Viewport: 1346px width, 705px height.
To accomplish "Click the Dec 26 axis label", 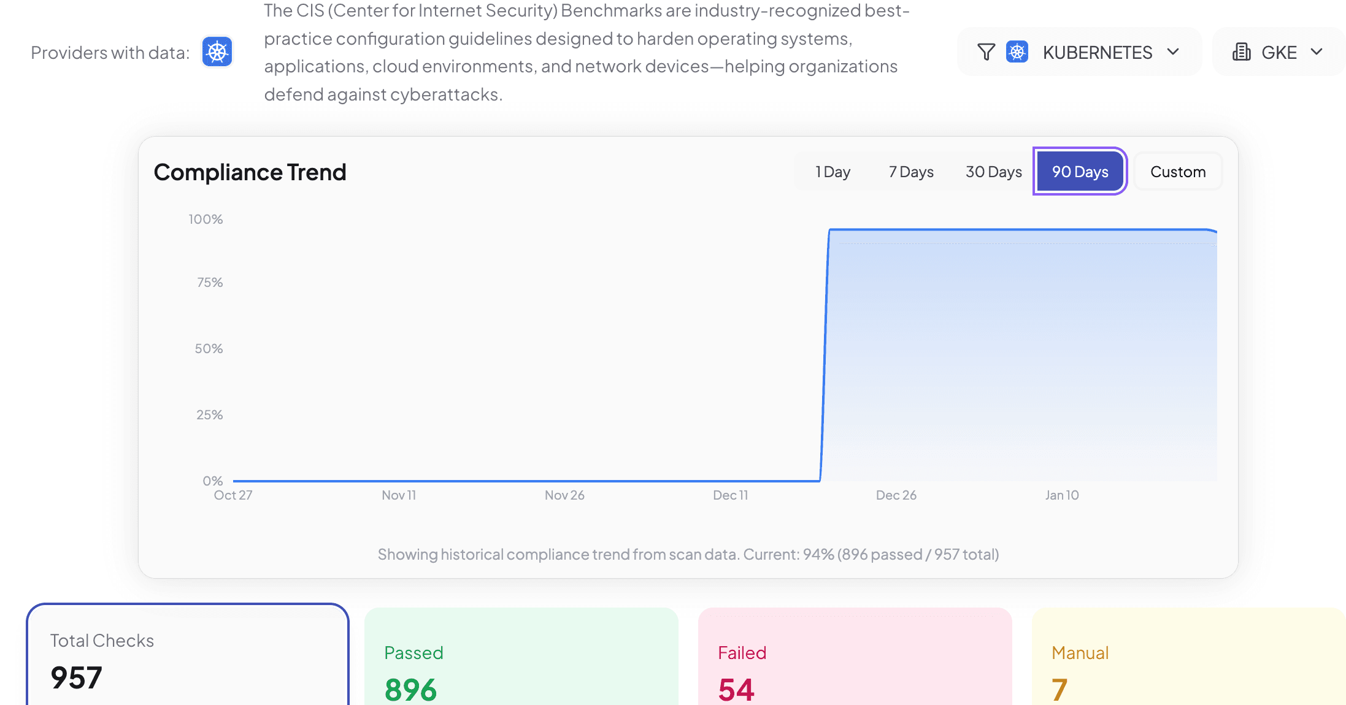I will (x=896, y=495).
